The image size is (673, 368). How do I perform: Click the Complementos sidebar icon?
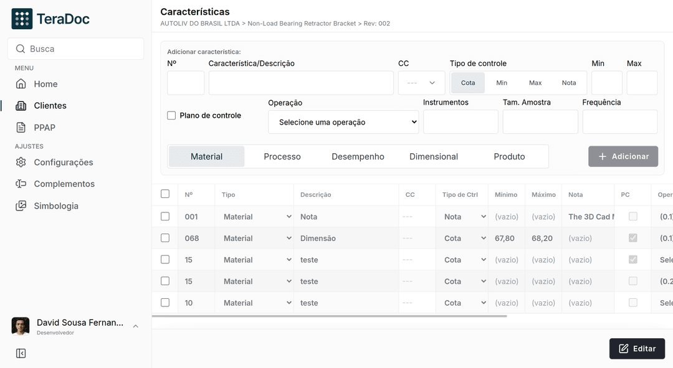click(21, 184)
